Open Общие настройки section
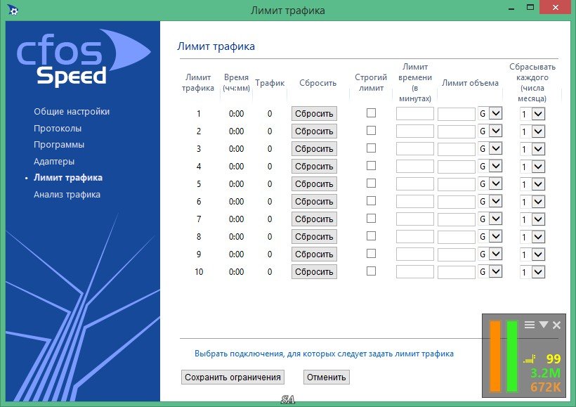 point(72,111)
